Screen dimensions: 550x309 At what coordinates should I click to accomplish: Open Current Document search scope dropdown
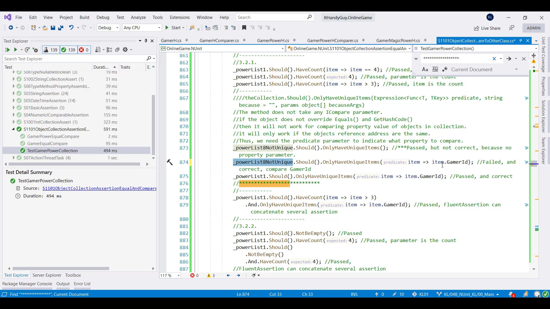[x=516, y=70]
